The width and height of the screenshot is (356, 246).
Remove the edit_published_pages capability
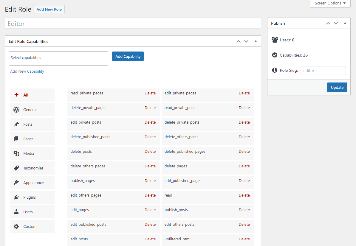(244, 181)
